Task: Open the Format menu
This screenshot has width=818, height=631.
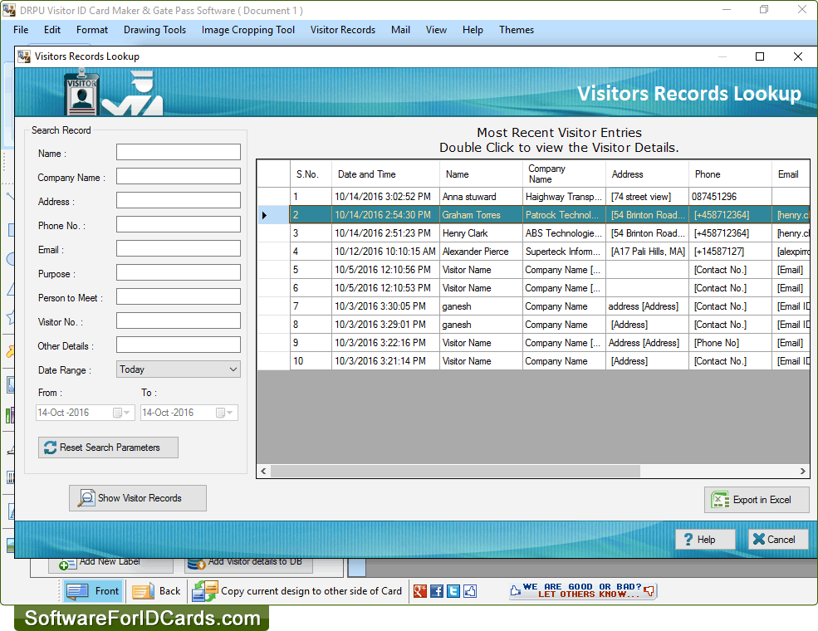Action: [92, 30]
